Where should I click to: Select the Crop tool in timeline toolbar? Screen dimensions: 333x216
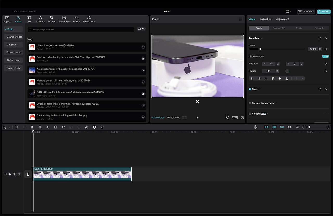click(102, 127)
